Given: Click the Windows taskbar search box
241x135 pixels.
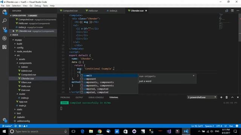Looking at the screenshot, I should tap(38, 131).
